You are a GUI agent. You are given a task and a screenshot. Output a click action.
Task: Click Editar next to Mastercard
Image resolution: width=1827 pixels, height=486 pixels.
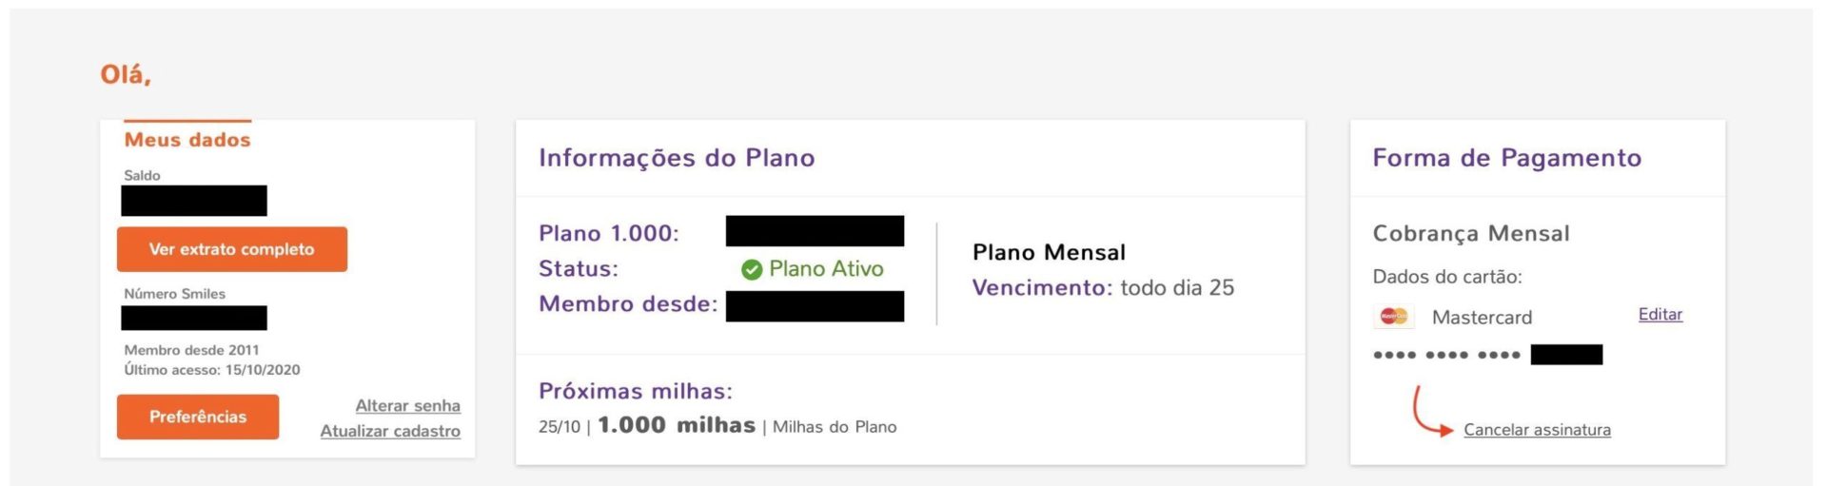(x=1660, y=315)
